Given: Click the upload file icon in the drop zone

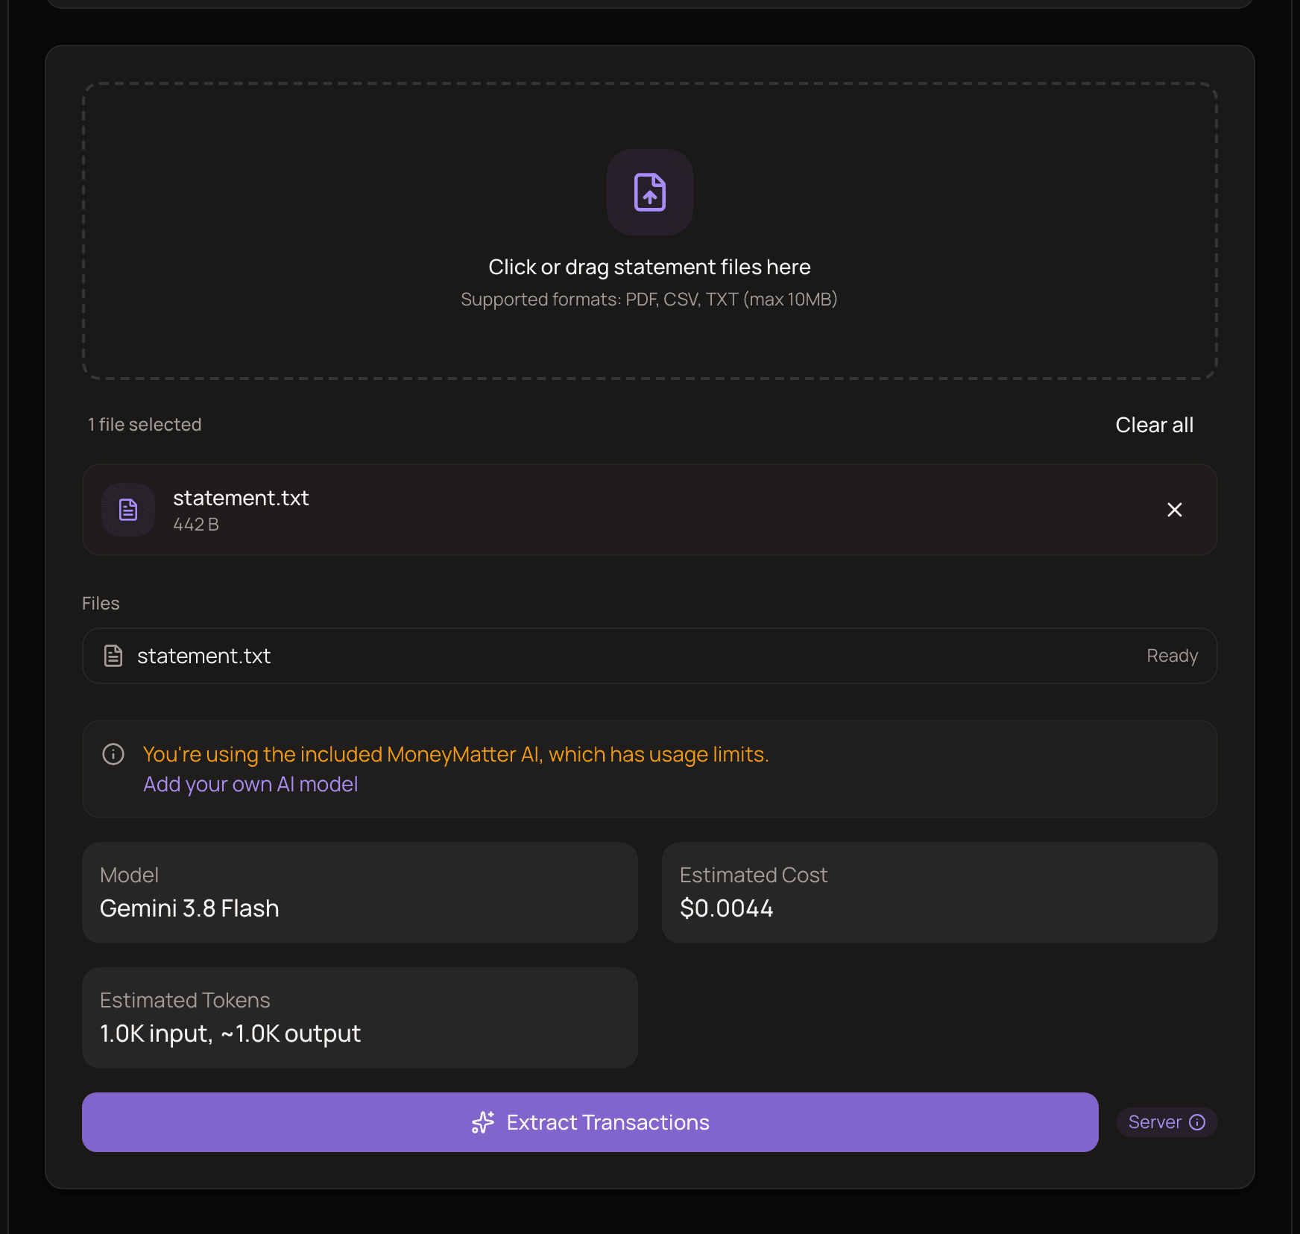Looking at the screenshot, I should pyautogui.click(x=649, y=192).
